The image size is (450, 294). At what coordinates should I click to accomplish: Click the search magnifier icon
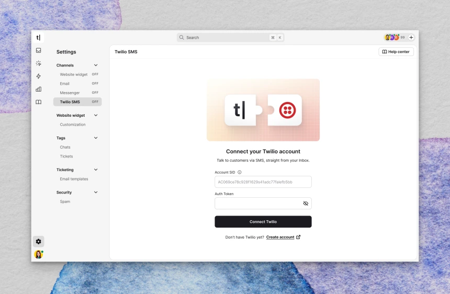[182, 37]
